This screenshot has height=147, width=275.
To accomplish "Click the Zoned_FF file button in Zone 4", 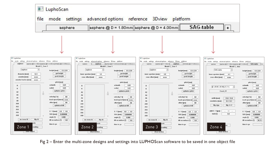I will 223,91.
